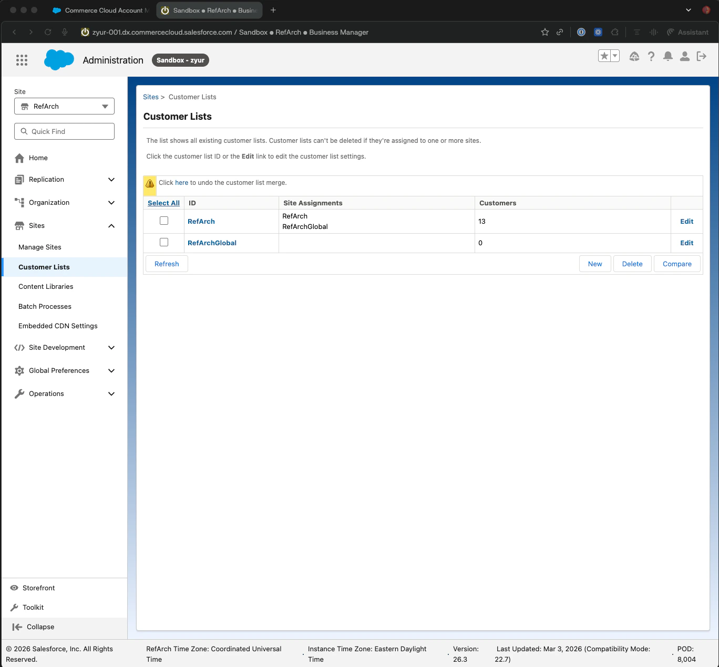The width and height of the screenshot is (719, 667).
Task: Click the Delete button
Action: tap(632, 264)
